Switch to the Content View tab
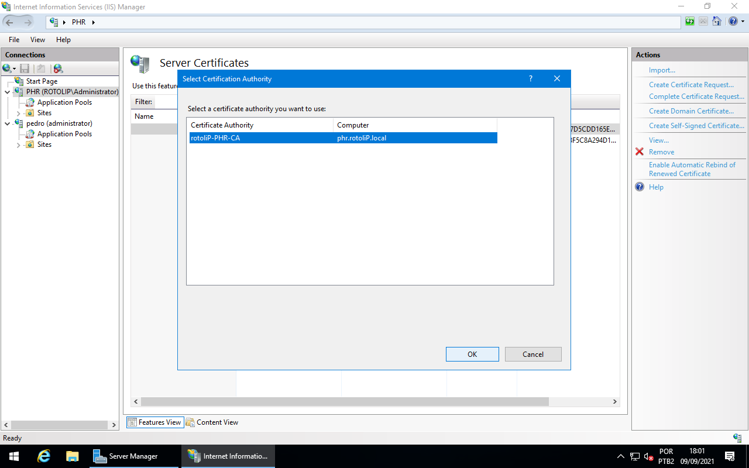The image size is (749, 468). 212,422
